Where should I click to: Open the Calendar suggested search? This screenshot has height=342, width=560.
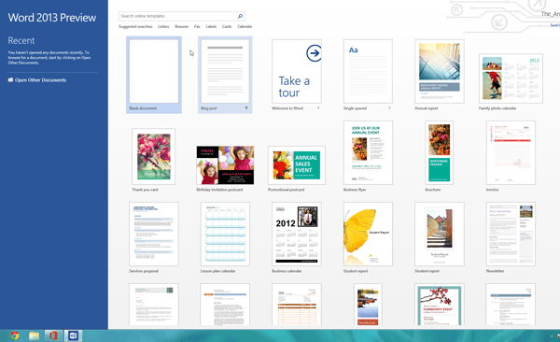tap(245, 26)
